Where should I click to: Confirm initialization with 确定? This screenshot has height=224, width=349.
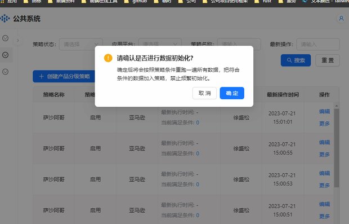(x=232, y=93)
